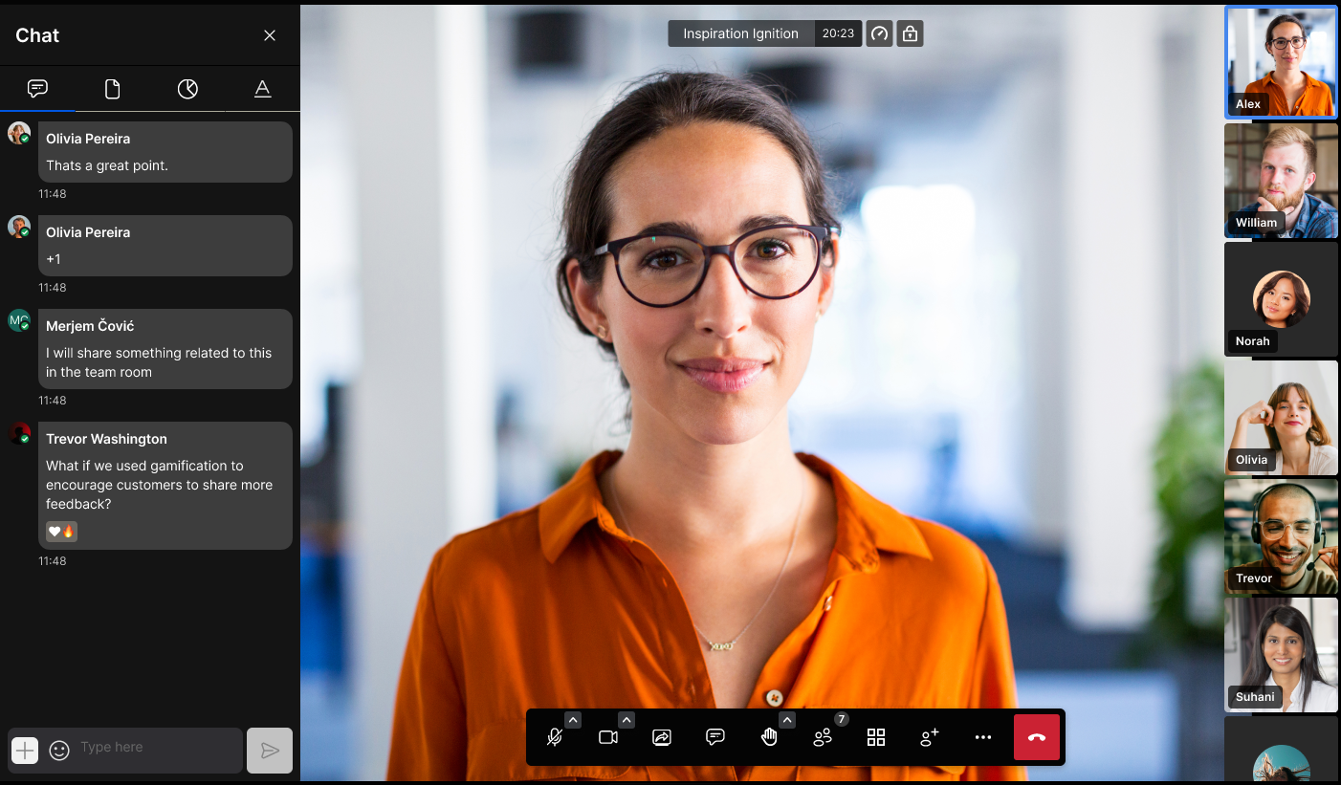The height and width of the screenshot is (785, 1341).
Task: Click 'Olivia Pereira' above 'Thats a great point.'
Action: point(88,139)
